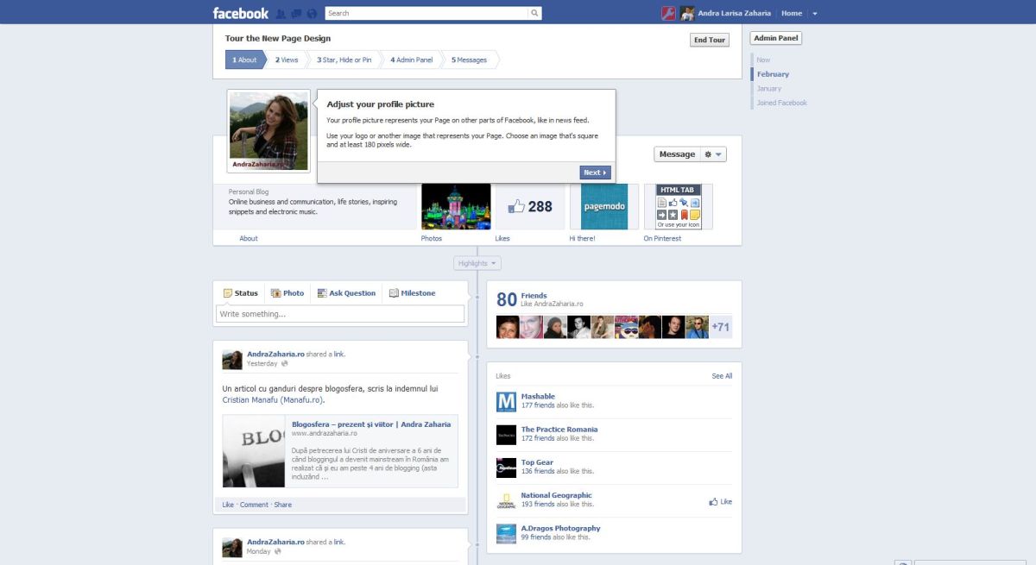The image size is (1036, 565).
Task: Open the Photos thumbnail tile
Action: pos(456,207)
